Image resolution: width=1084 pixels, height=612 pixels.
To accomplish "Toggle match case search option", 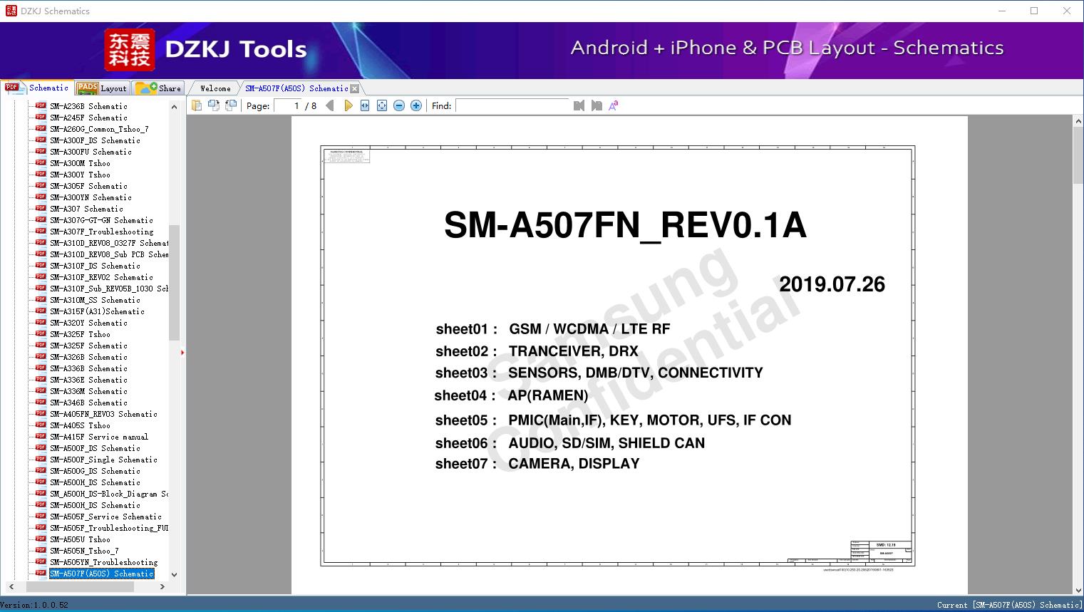I will [x=614, y=105].
